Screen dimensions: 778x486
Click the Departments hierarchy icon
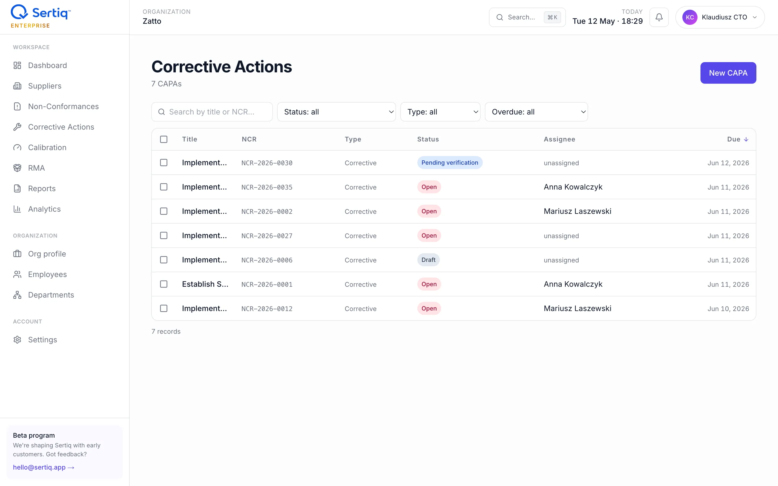click(x=17, y=295)
